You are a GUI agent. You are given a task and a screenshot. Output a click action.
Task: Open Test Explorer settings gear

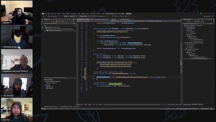pyautogui.click(x=74, y=21)
